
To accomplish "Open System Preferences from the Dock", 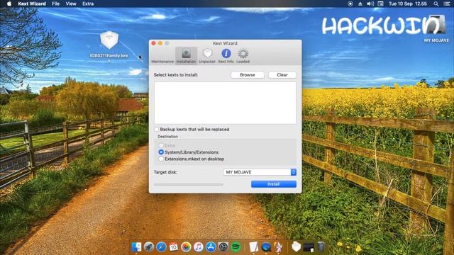I will 223,247.
